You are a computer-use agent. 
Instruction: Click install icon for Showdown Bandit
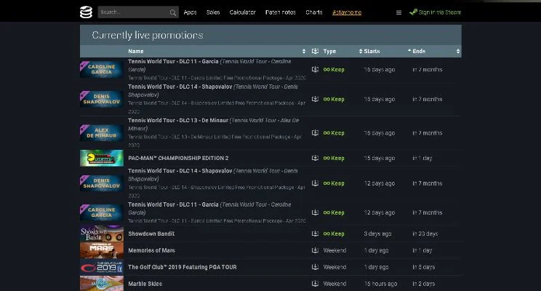tap(315, 234)
